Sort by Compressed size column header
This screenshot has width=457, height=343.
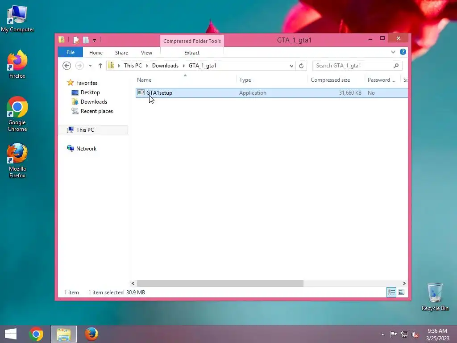click(336, 80)
